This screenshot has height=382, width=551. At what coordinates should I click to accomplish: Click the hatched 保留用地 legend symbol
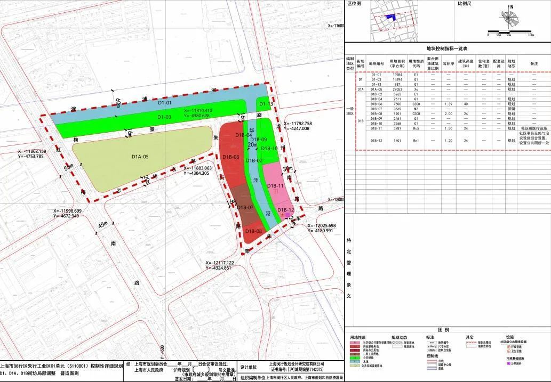pyautogui.click(x=397, y=343)
